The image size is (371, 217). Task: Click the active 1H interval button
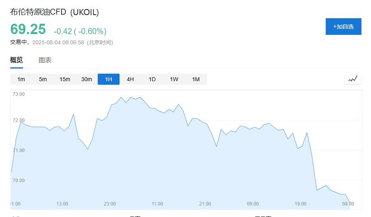coord(108,79)
